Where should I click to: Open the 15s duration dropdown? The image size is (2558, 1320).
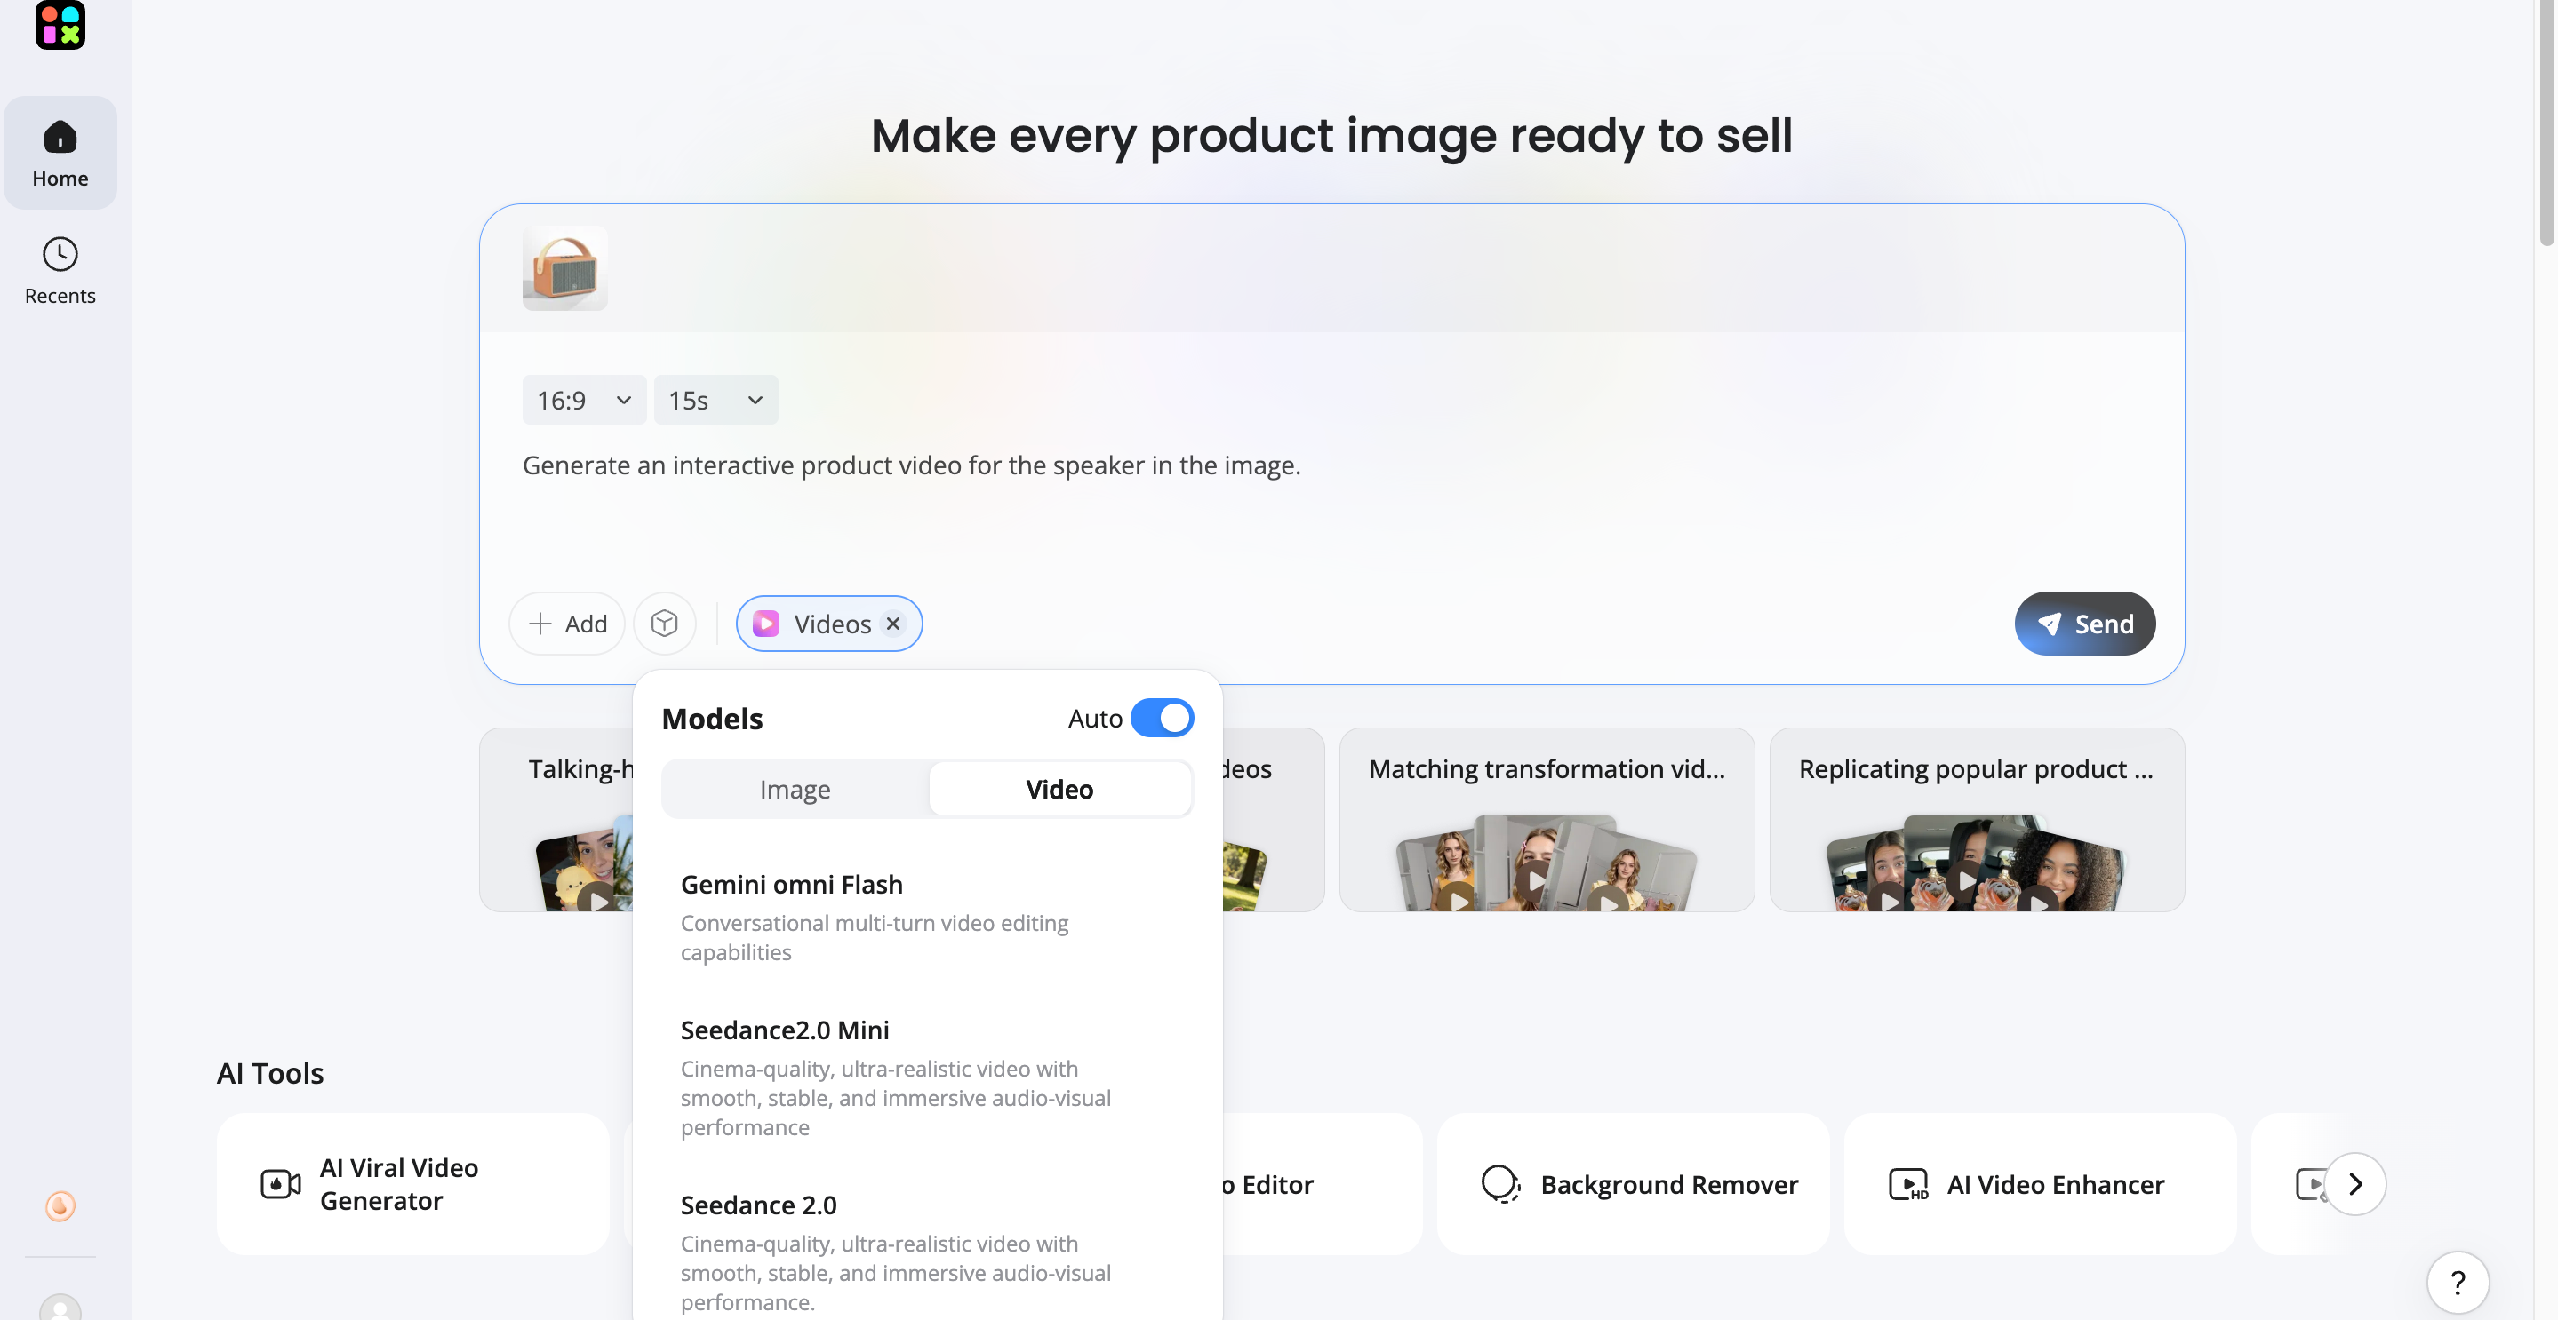(x=716, y=400)
